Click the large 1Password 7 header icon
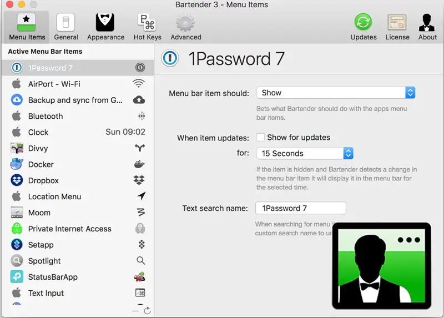The width and height of the screenshot is (444, 318). click(x=170, y=58)
